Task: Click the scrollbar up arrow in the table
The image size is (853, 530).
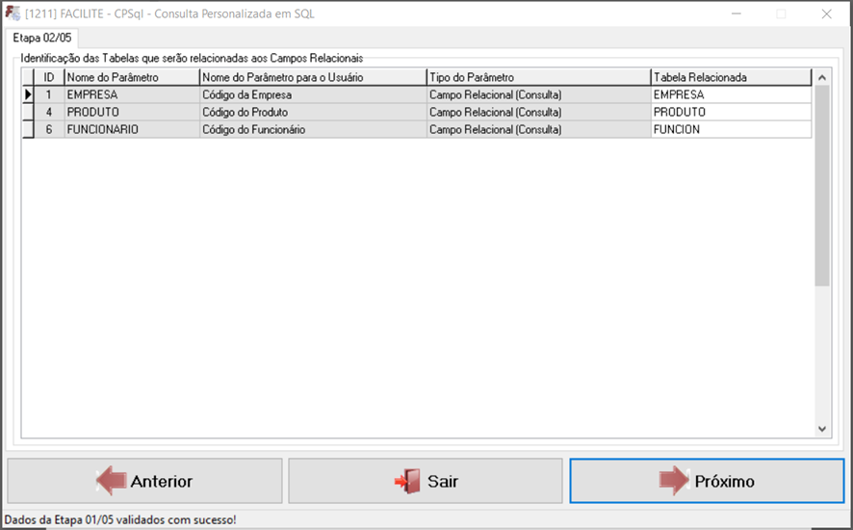Action: [x=822, y=77]
